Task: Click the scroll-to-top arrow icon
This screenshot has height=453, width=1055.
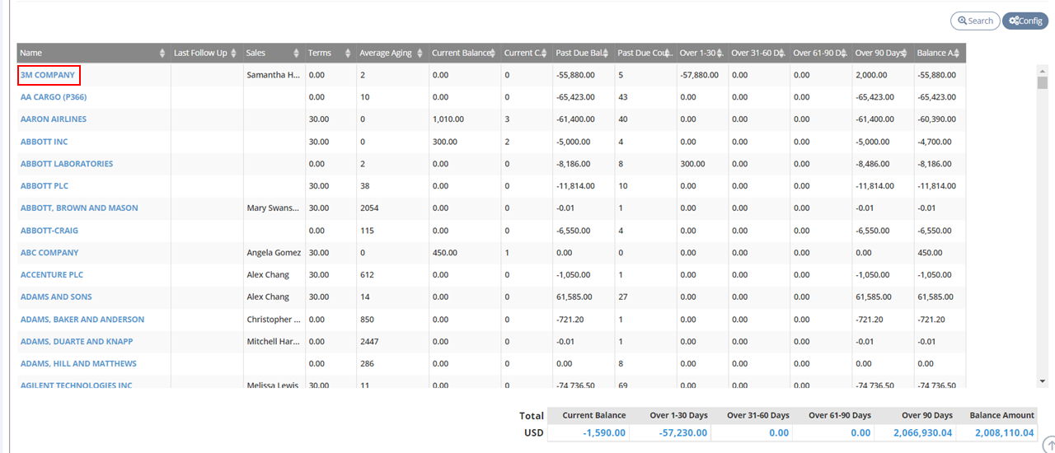Action: point(1048,445)
